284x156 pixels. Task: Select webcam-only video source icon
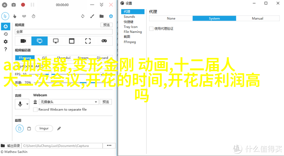pos(23,41)
